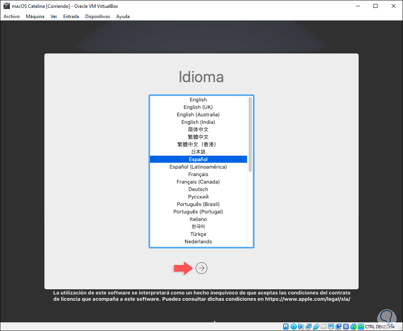Image resolution: width=403 pixels, height=331 pixels.
Task: Click the CPU virtualization status icon
Action: (x=346, y=327)
